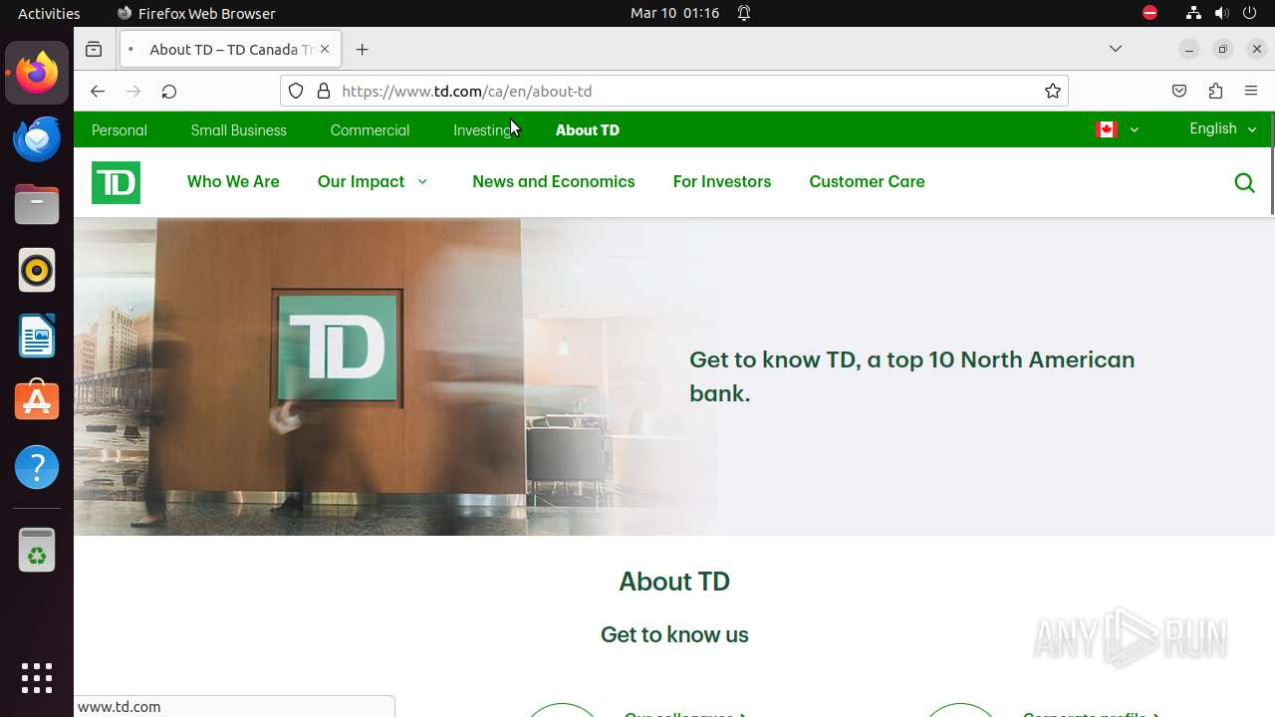Image resolution: width=1275 pixels, height=717 pixels.
Task: Open the clock and calendar menu
Action: coord(674,13)
